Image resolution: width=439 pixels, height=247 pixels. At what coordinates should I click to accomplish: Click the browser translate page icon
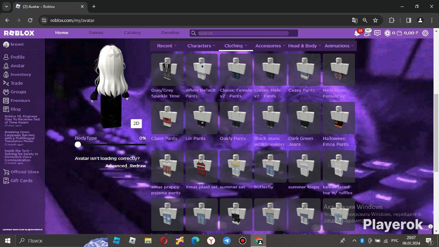(x=355, y=20)
